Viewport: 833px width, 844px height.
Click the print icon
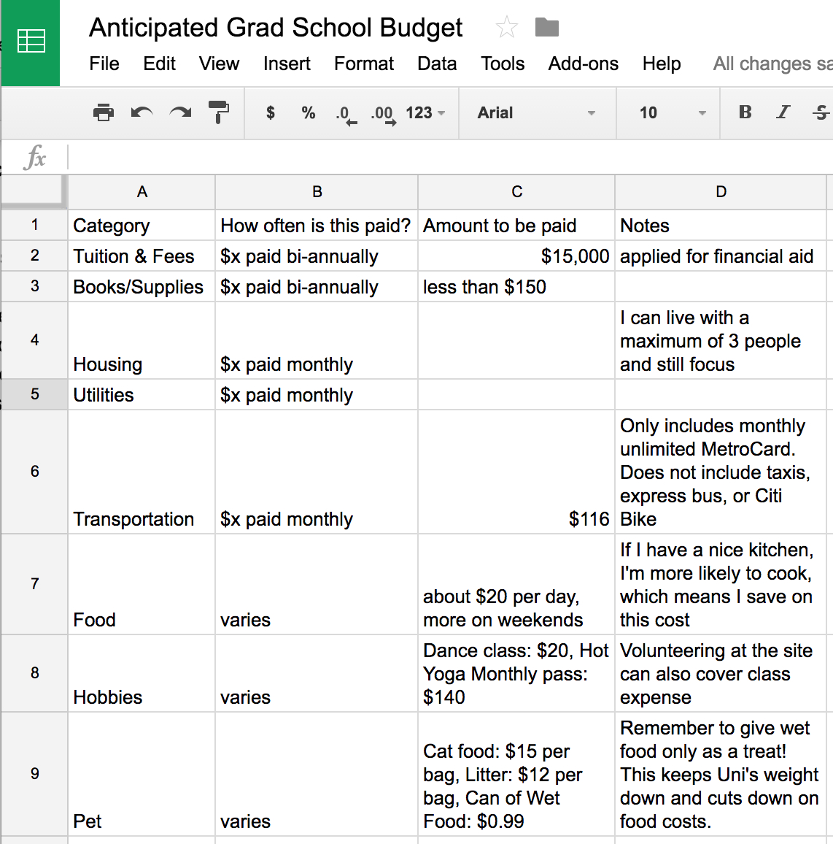104,112
